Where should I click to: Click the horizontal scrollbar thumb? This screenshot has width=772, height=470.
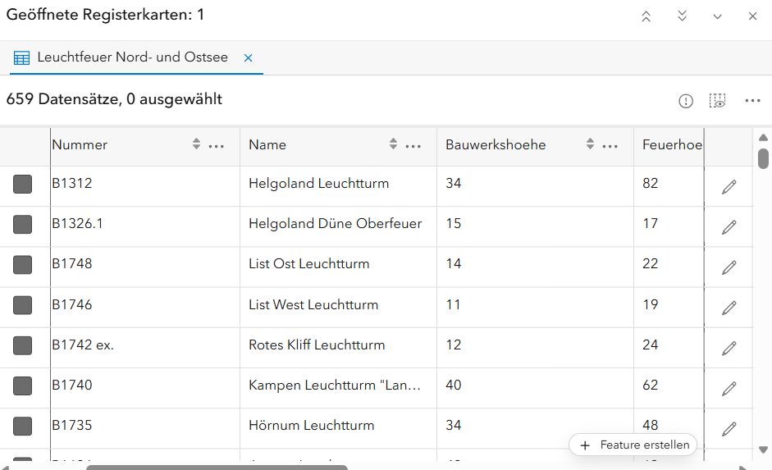[x=217, y=468]
